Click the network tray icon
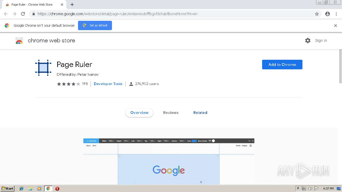Viewport: 342px width, 192px height. click(x=304, y=189)
